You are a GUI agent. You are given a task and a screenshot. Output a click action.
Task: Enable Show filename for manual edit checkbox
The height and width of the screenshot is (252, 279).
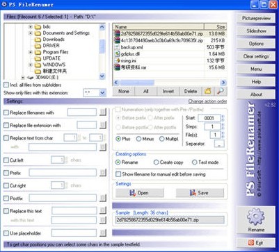click(x=118, y=174)
